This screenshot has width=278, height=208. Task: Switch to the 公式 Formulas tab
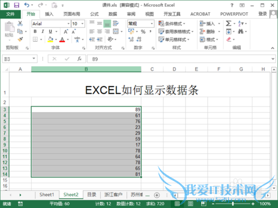pos(95,14)
